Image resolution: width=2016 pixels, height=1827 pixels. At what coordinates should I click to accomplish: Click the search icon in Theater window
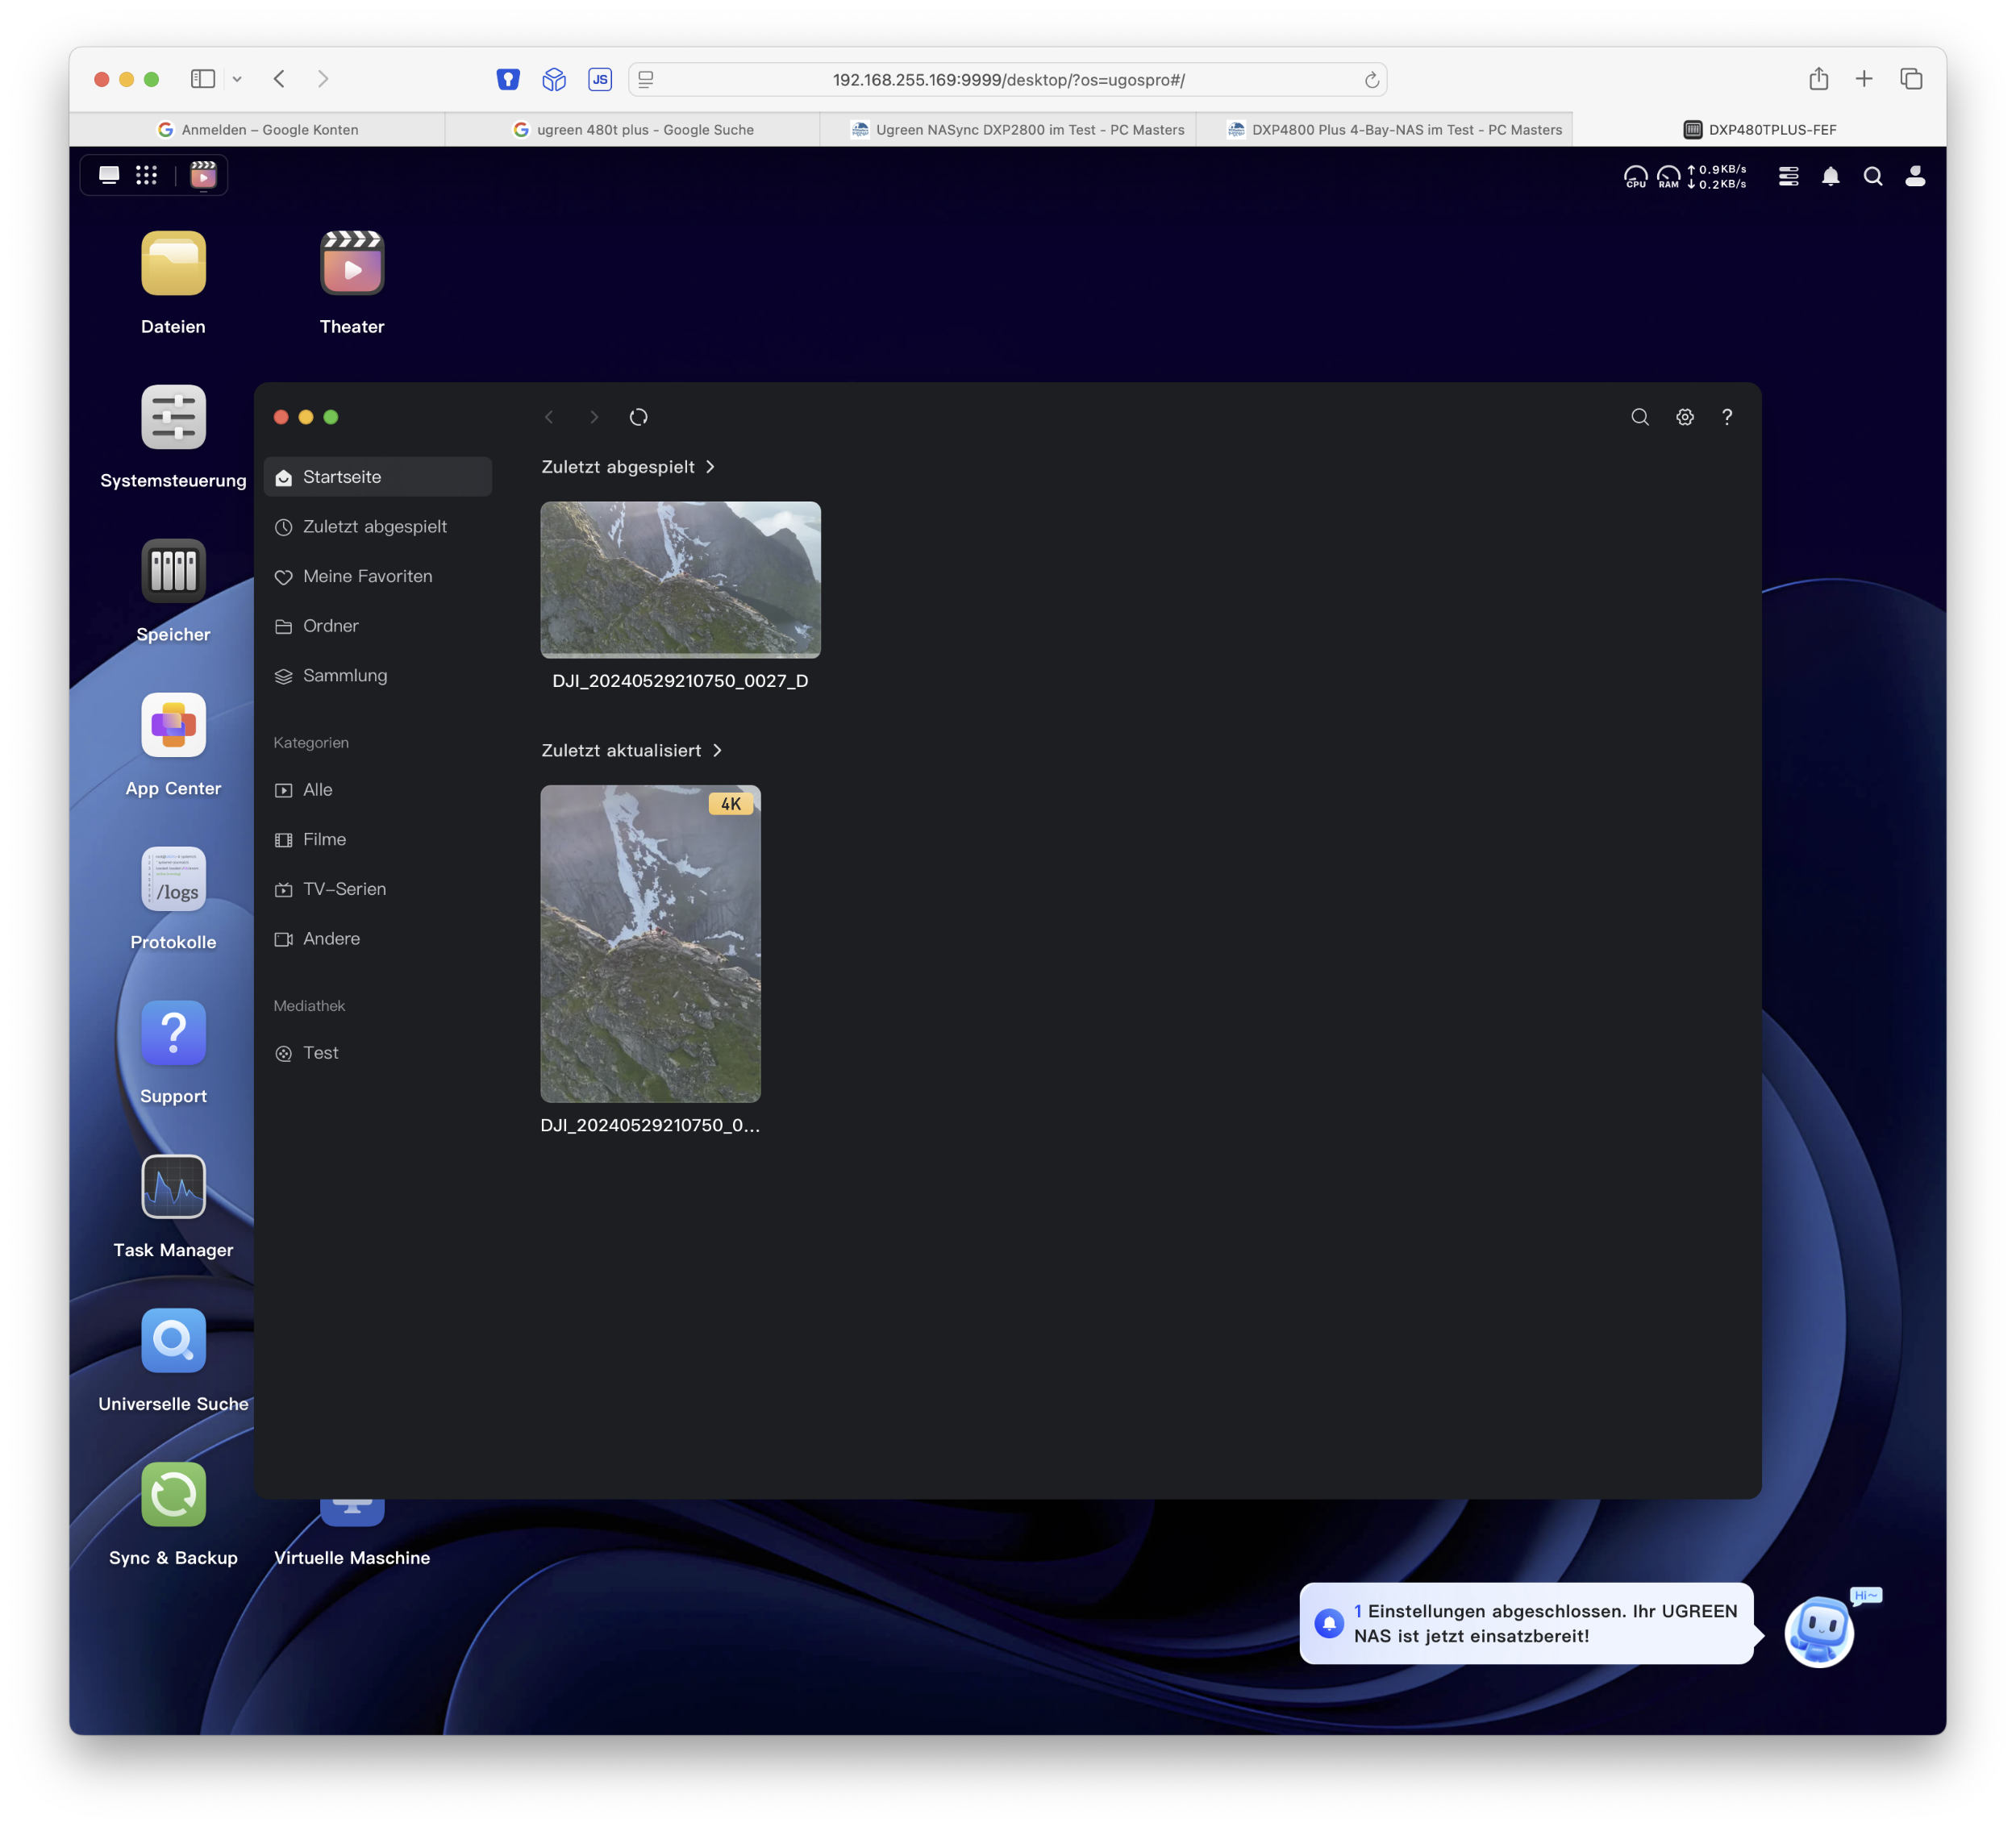(1640, 417)
